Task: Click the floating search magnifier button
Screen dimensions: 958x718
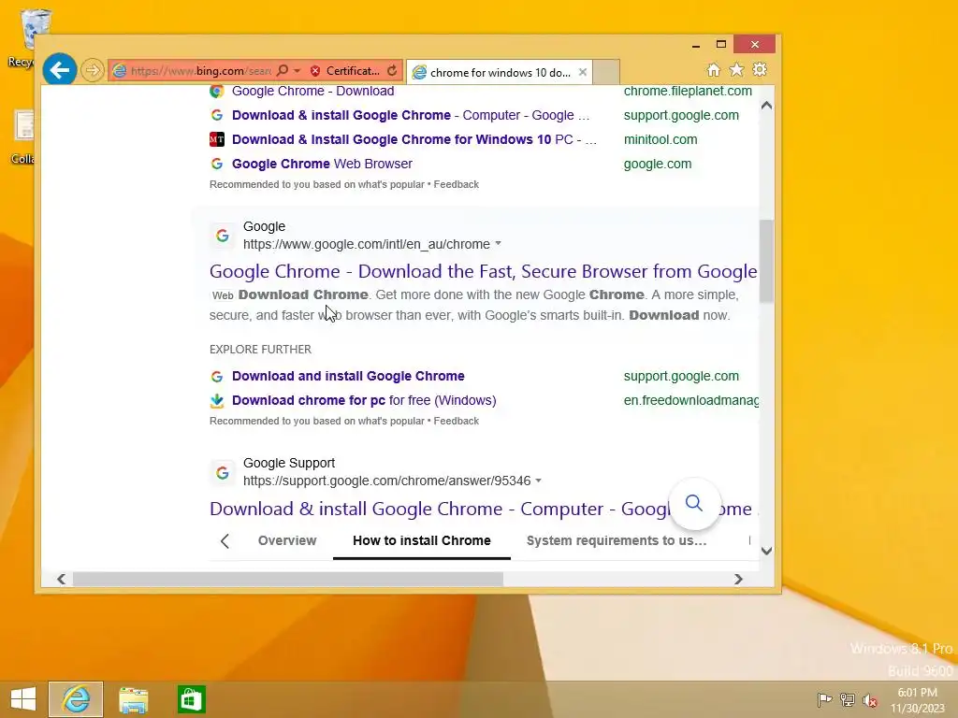Action: tap(694, 504)
